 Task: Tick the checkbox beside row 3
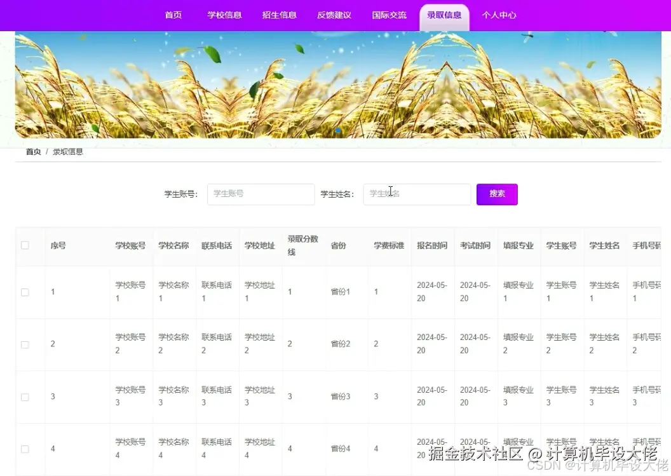pyautogui.click(x=24, y=397)
